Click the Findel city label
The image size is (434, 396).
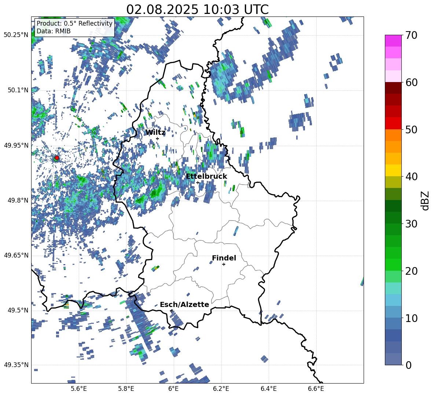tap(224, 258)
